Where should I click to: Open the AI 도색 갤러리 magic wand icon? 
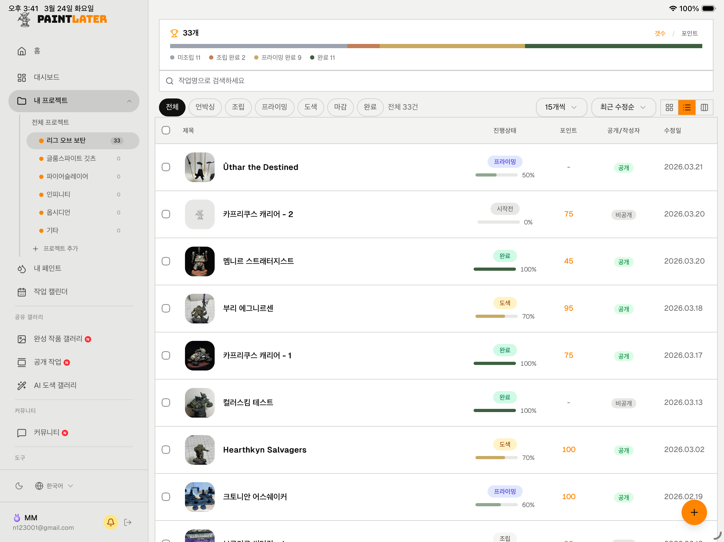coord(22,385)
